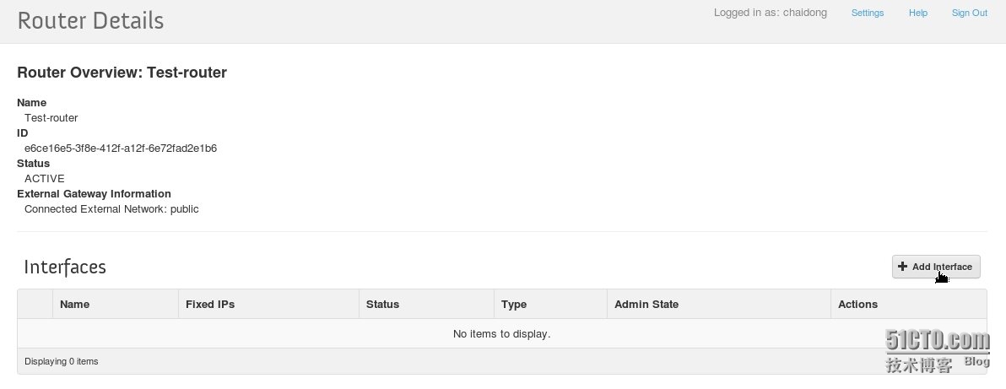Sign Out of the dashboard
Screen dimensions: 1006x389
(x=970, y=13)
